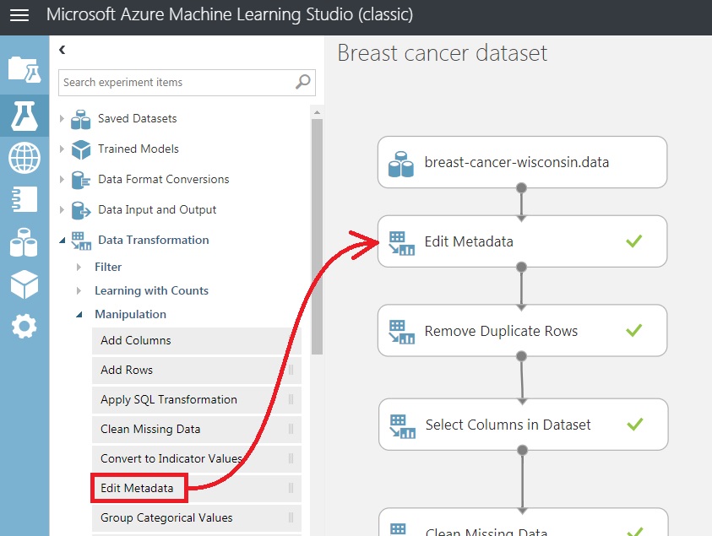Open the Projects sidebar icon
712x536 pixels.
point(24,69)
